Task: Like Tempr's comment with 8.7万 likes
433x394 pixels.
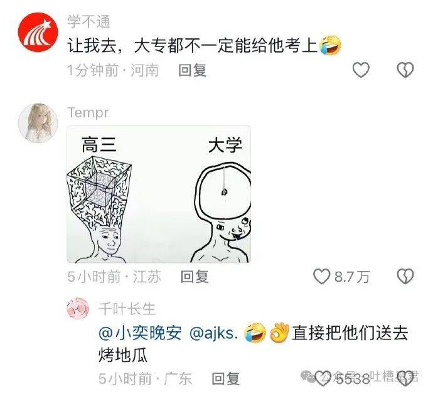Action: pyautogui.click(x=322, y=277)
